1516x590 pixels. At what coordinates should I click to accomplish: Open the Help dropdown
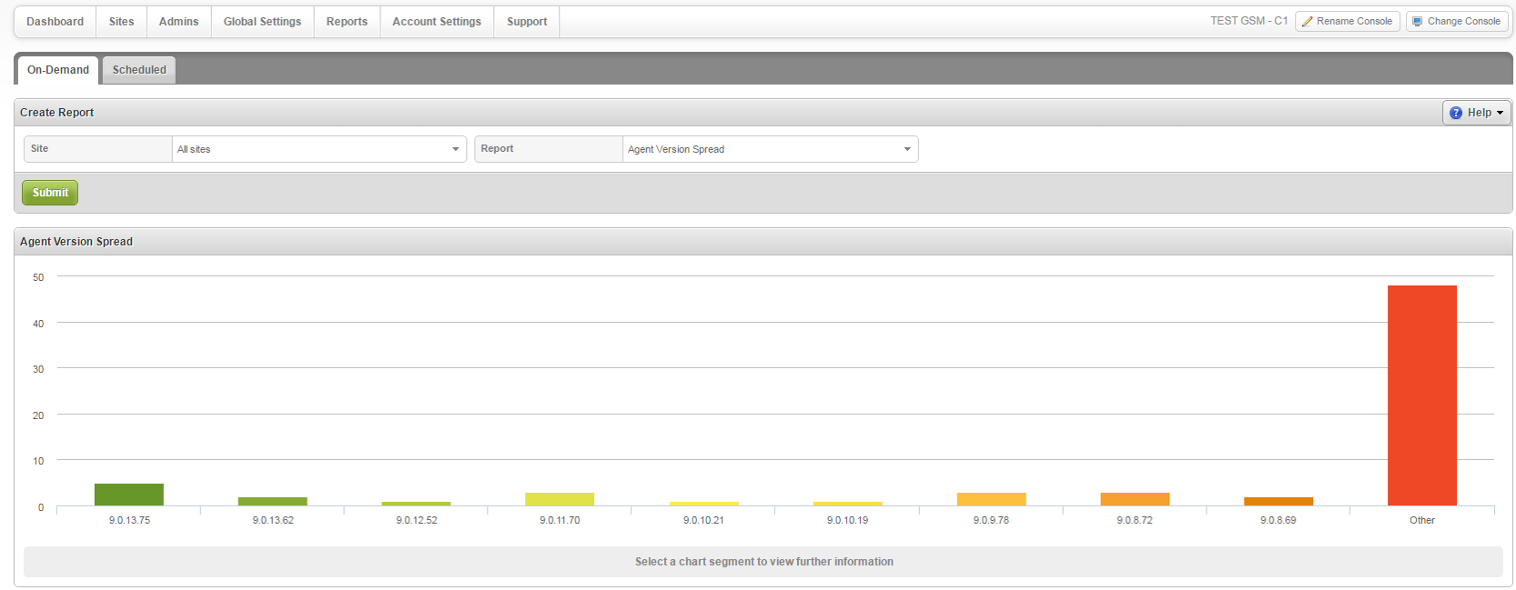point(1476,113)
